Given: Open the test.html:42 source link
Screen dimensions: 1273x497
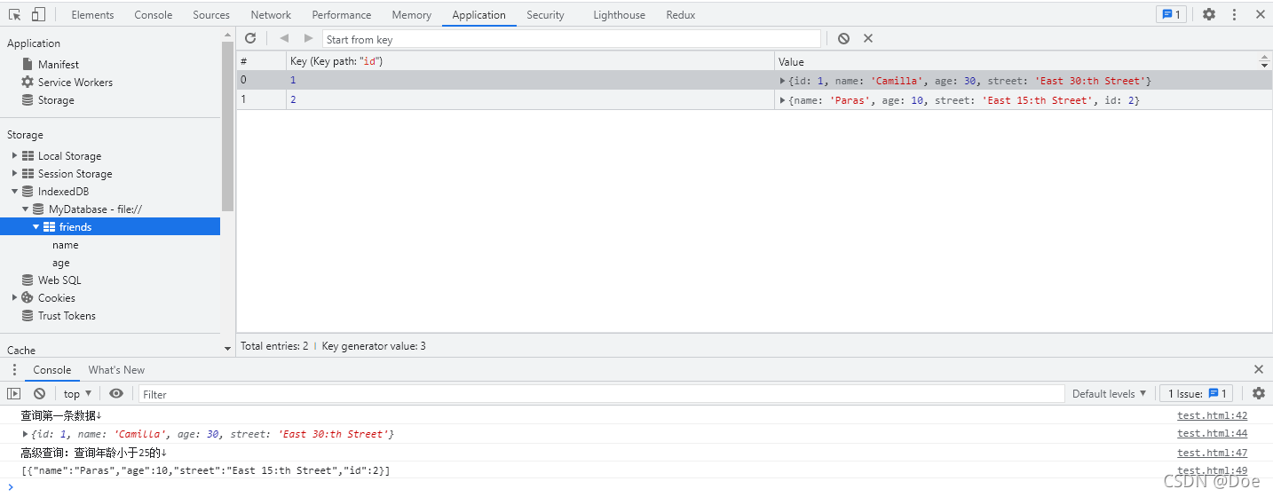Looking at the screenshot, I should 1212,415.
